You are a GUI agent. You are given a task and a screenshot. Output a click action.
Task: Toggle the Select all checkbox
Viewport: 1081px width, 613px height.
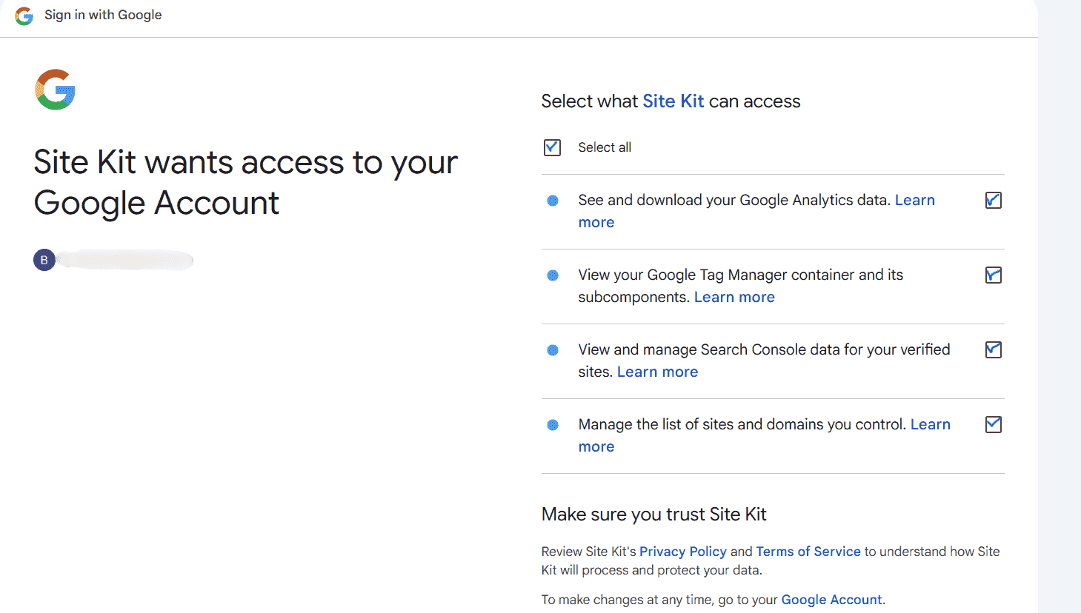coord(551,147)
